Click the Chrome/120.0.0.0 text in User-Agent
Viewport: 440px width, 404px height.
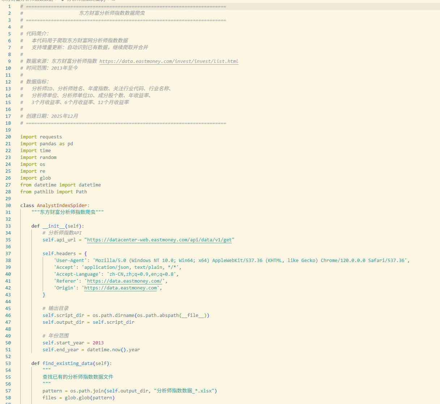click(343, 260)
